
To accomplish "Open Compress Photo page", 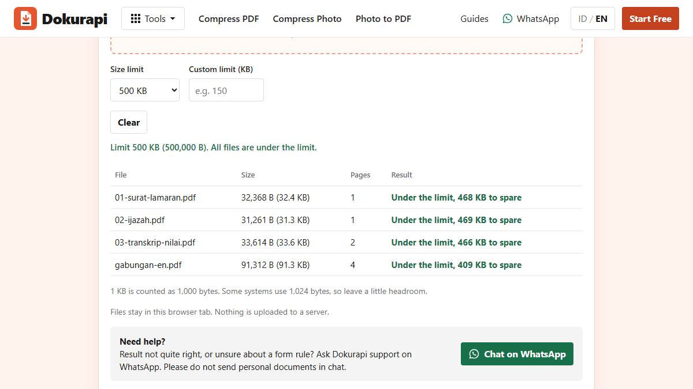I will pyautogui.click(x=307, y=18).
